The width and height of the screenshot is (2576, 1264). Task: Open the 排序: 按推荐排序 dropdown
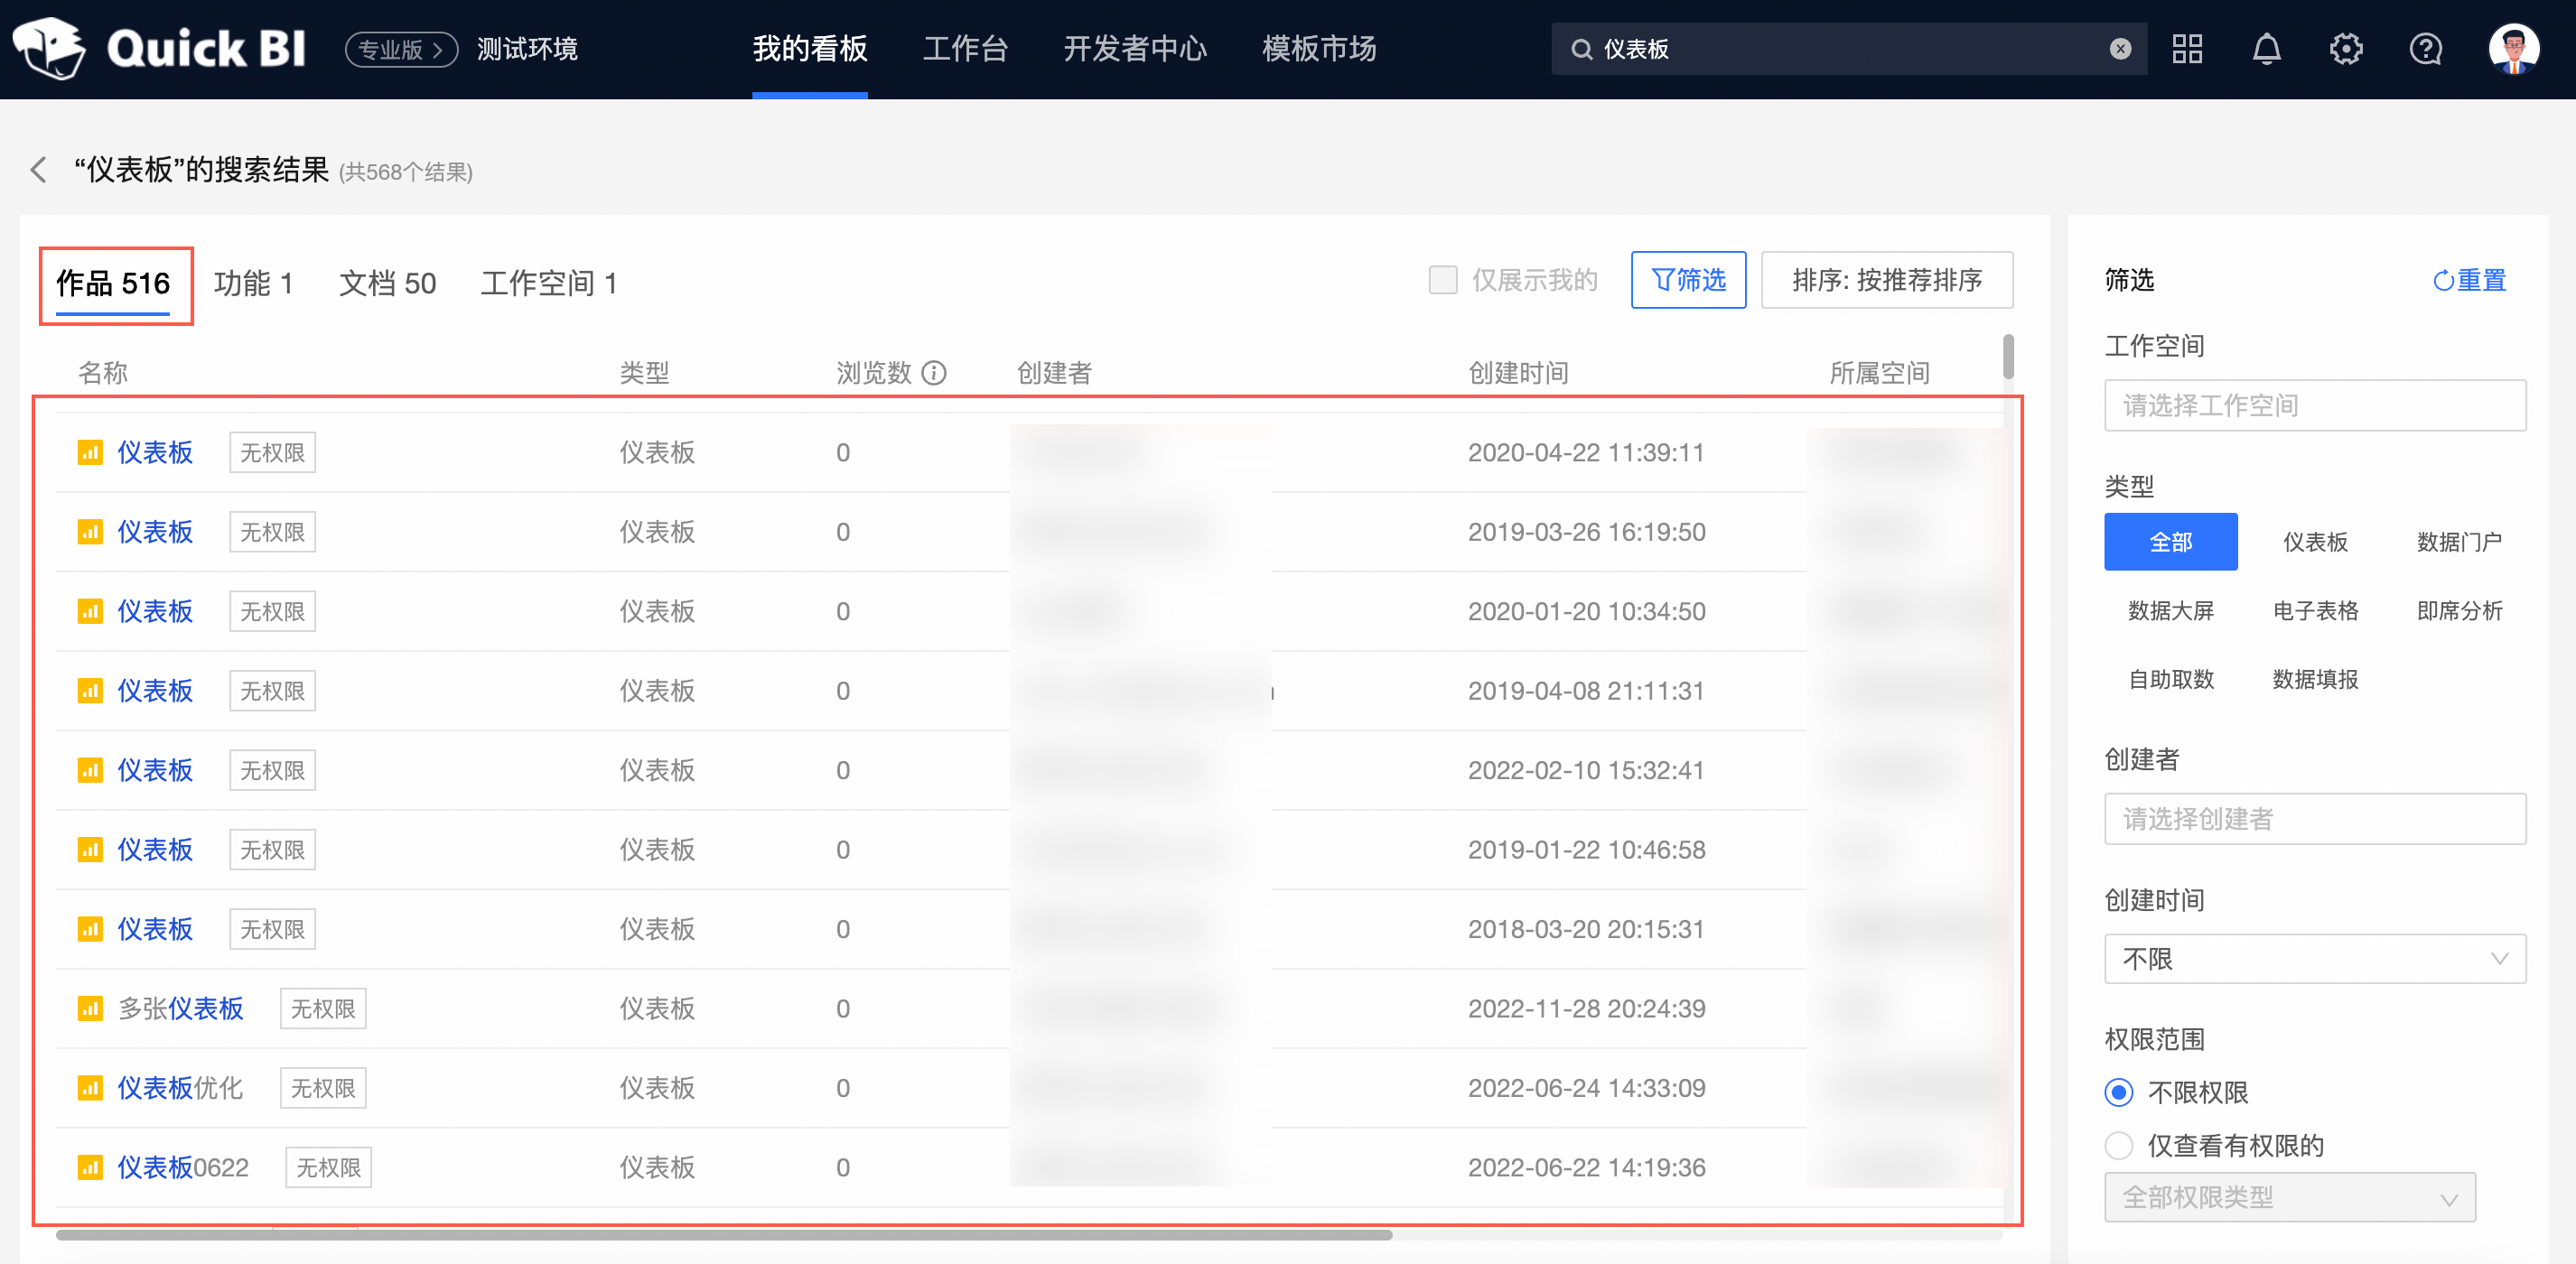pyautogui.click(x=1887, y=280)
